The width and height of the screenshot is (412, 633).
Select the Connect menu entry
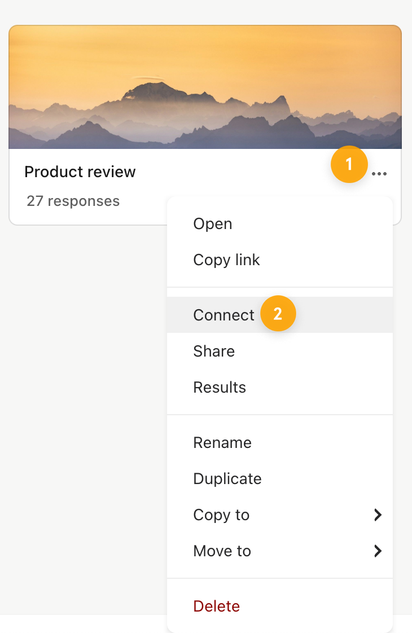tap(280, 315)
